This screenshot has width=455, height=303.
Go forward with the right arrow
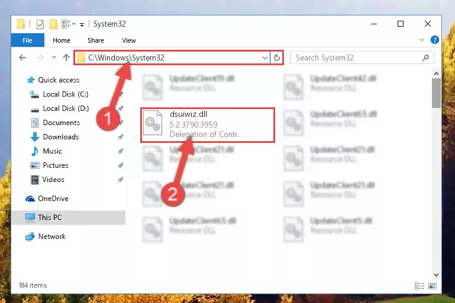(40, 58)
